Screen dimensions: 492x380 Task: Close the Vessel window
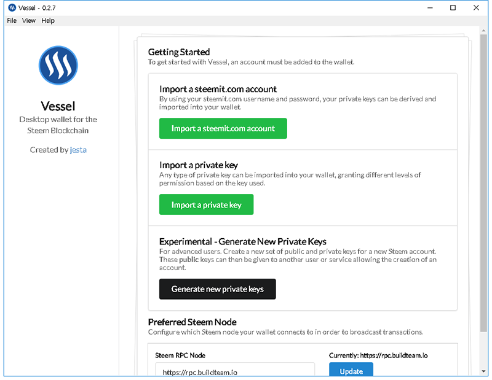click(x=476, y=7)
